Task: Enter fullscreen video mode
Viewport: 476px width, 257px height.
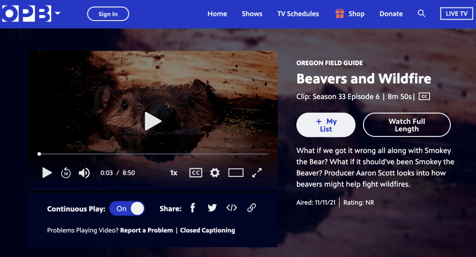Action: 257,173
